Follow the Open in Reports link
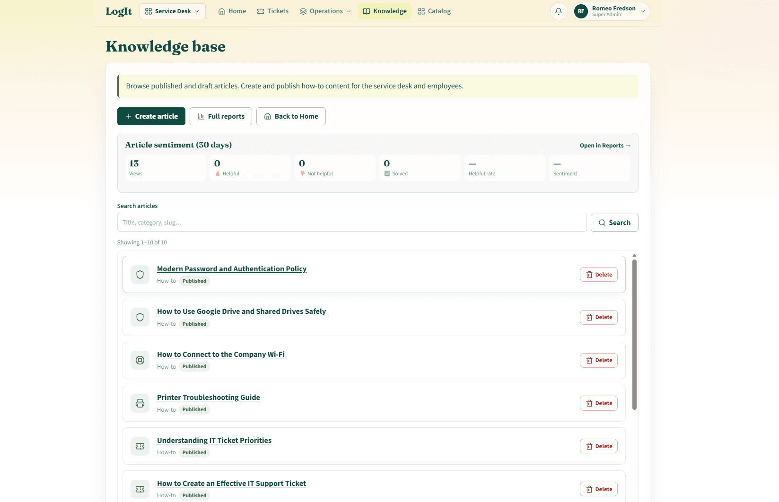Image resolution: width=779 pixels, height=502 pixels. point(605,146)
